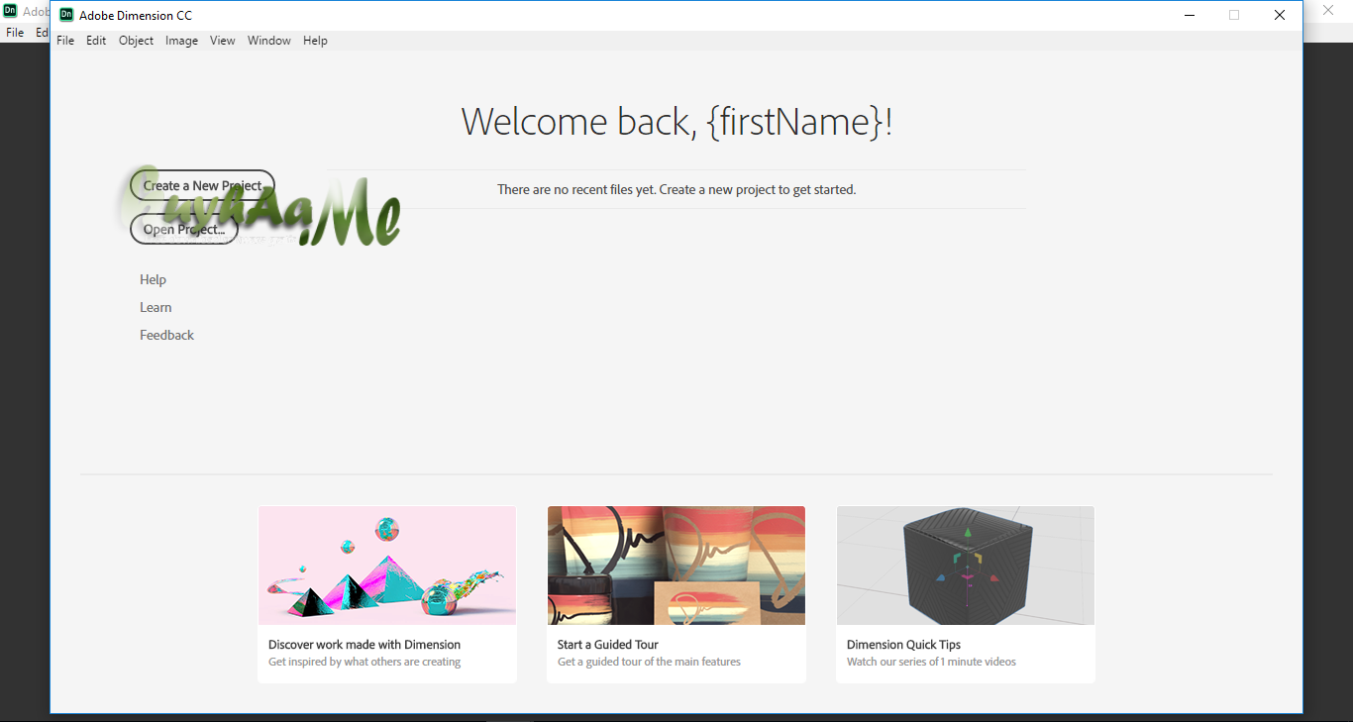Close the background window
This screenshot has height=722, width=1353.
[1328, 10]
